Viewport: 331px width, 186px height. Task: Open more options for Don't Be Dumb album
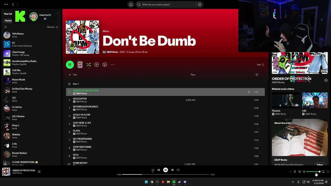point(112,65)
